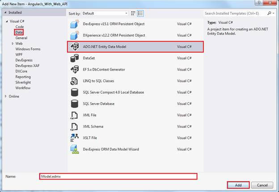Select XML File template name

pyautogui.click(x=89, y=115)
